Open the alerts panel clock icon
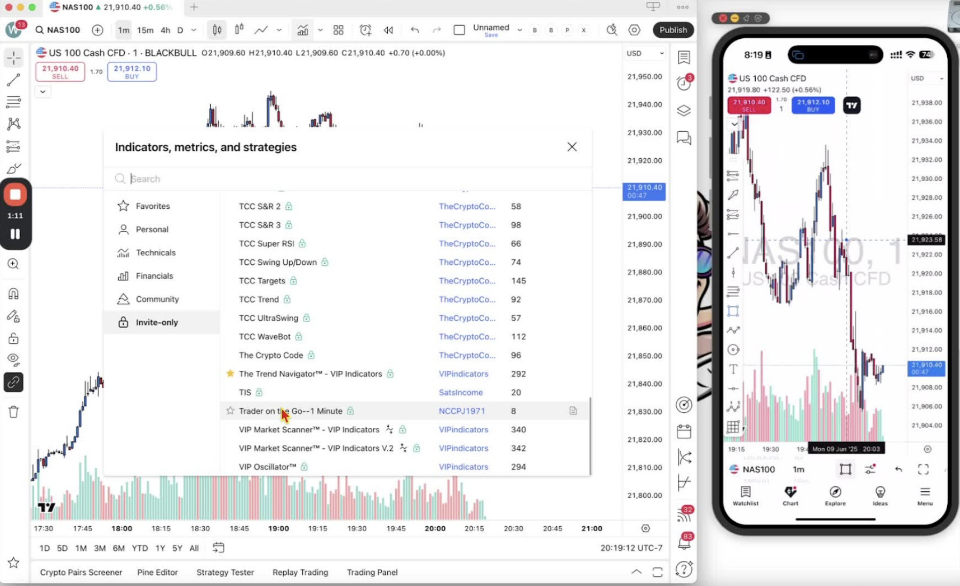 (x=684, y=83)
